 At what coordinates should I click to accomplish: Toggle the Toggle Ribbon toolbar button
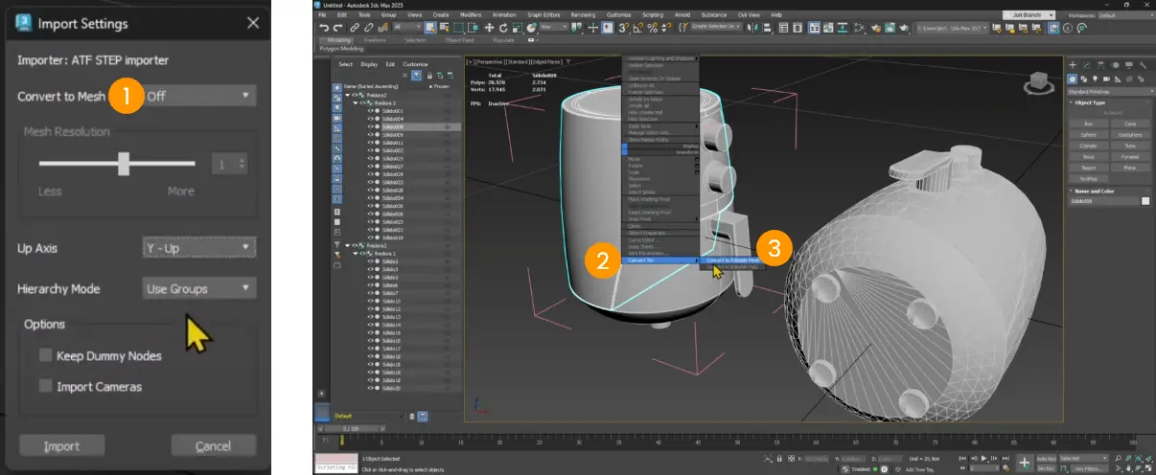tap(814, 27)
